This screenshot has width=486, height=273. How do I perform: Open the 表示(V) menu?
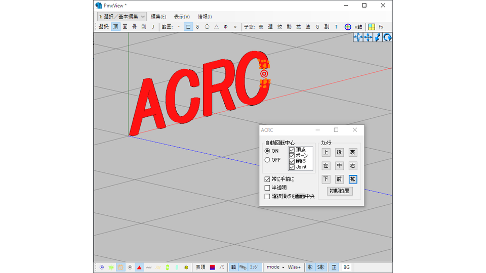point(181,17)
